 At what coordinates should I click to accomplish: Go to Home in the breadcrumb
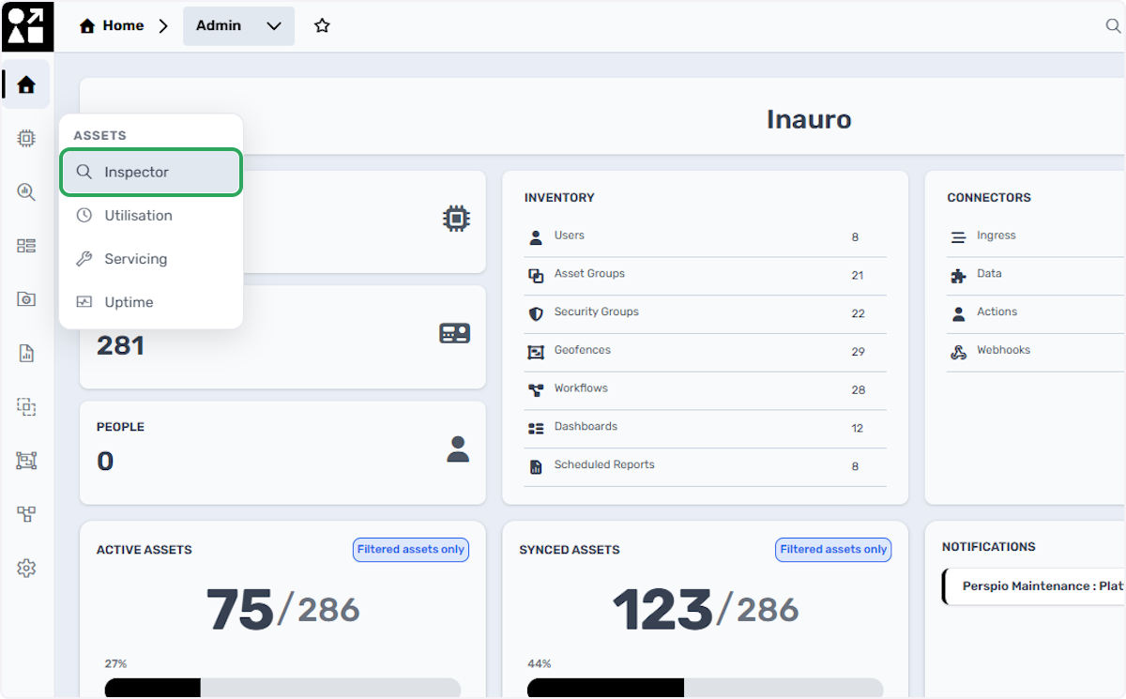tap(112, 26)
